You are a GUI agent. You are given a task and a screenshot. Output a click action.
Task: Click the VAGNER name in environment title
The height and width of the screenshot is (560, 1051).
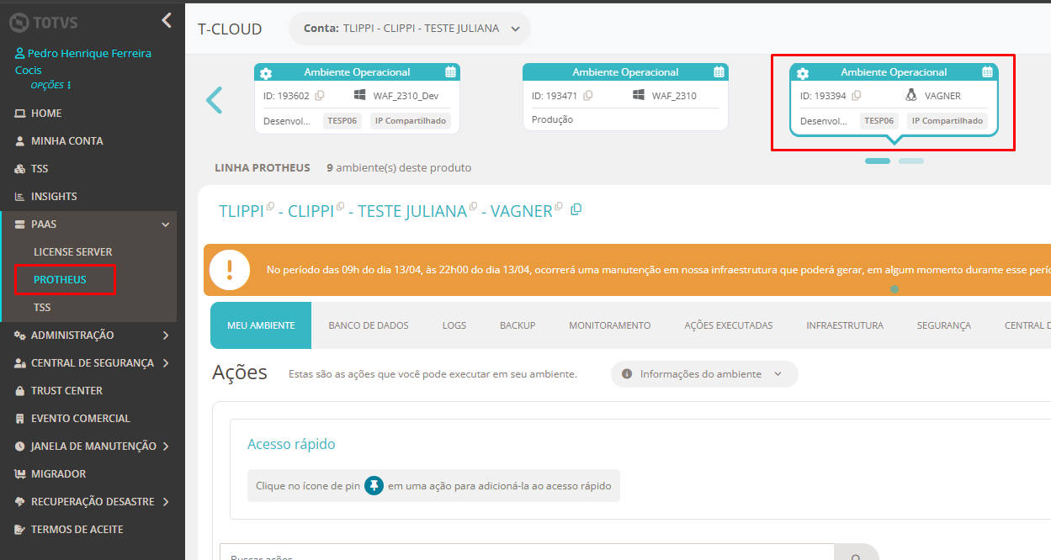click(522, 211)
